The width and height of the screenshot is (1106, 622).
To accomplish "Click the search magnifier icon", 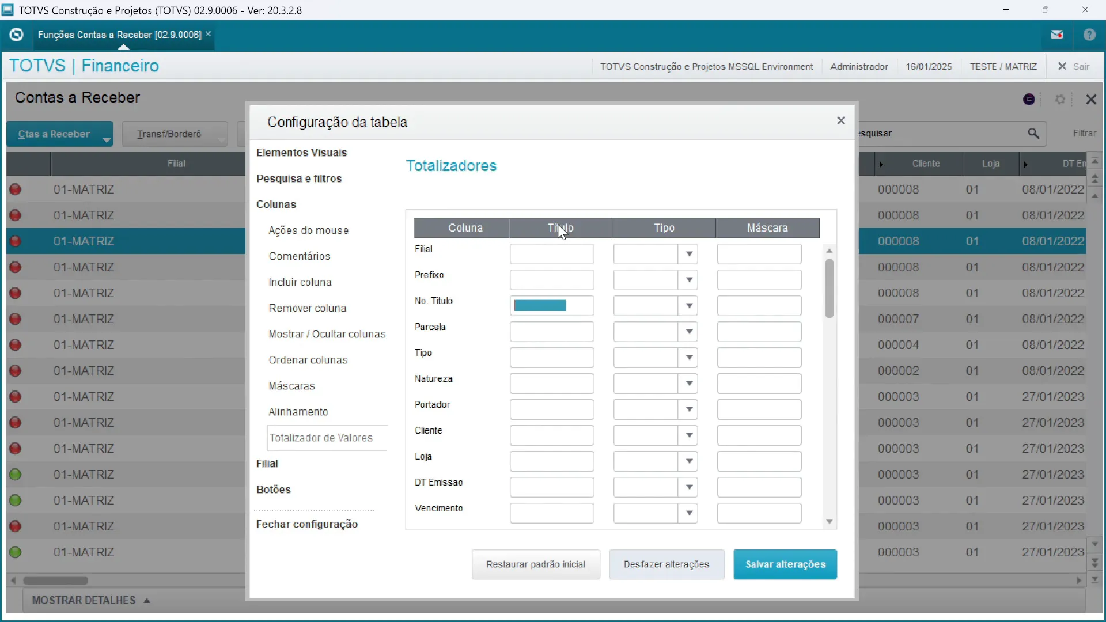I will (1034, 134).
